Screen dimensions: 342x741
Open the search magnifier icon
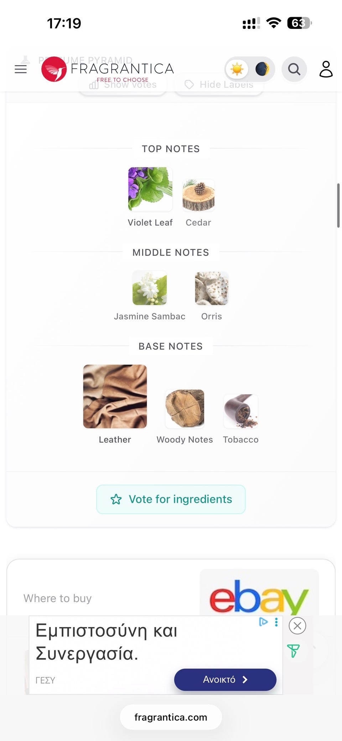click(294, 69)
